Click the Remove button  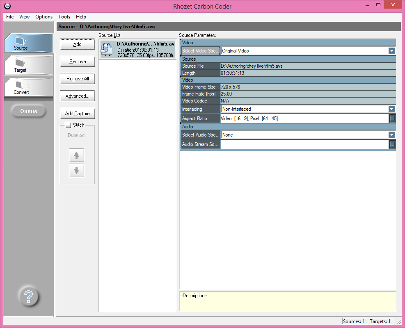(77, 61)
